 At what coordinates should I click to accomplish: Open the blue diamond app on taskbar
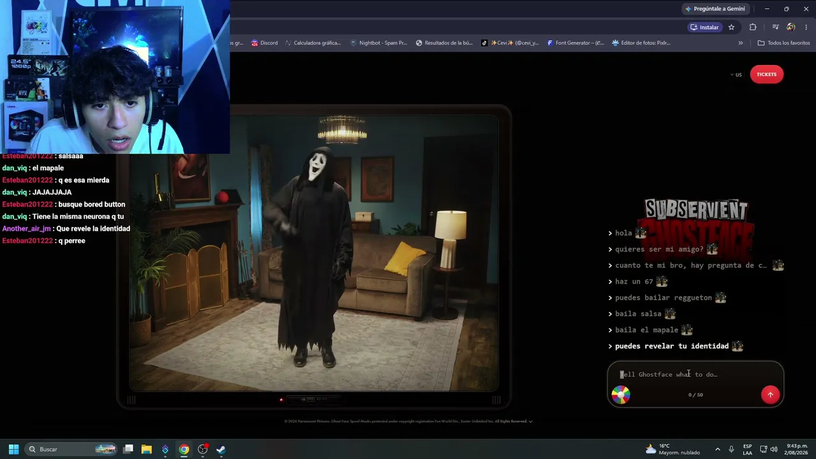click(x=165, y=449)
